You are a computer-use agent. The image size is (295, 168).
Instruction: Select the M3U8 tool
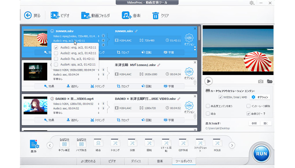pos(217,144)
